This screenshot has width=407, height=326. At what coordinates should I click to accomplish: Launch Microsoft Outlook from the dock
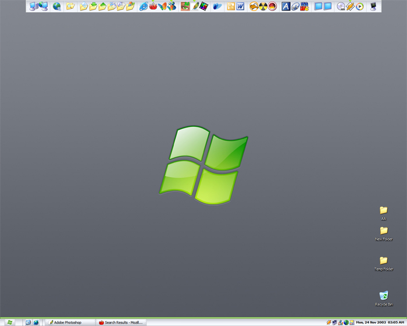click(x=231, y=6)
